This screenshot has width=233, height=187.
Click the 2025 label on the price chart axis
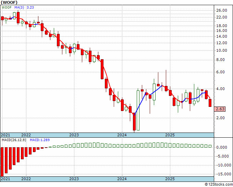coord(170,135)
